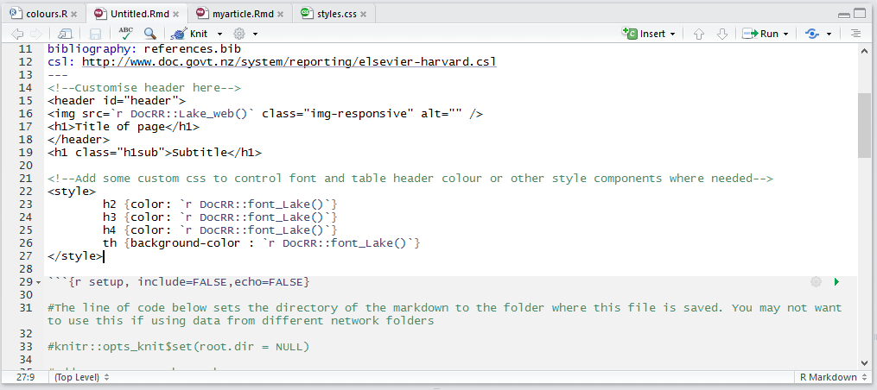Minimize the source pane
Screen dimensions: 877x390
tap(844, 15)
